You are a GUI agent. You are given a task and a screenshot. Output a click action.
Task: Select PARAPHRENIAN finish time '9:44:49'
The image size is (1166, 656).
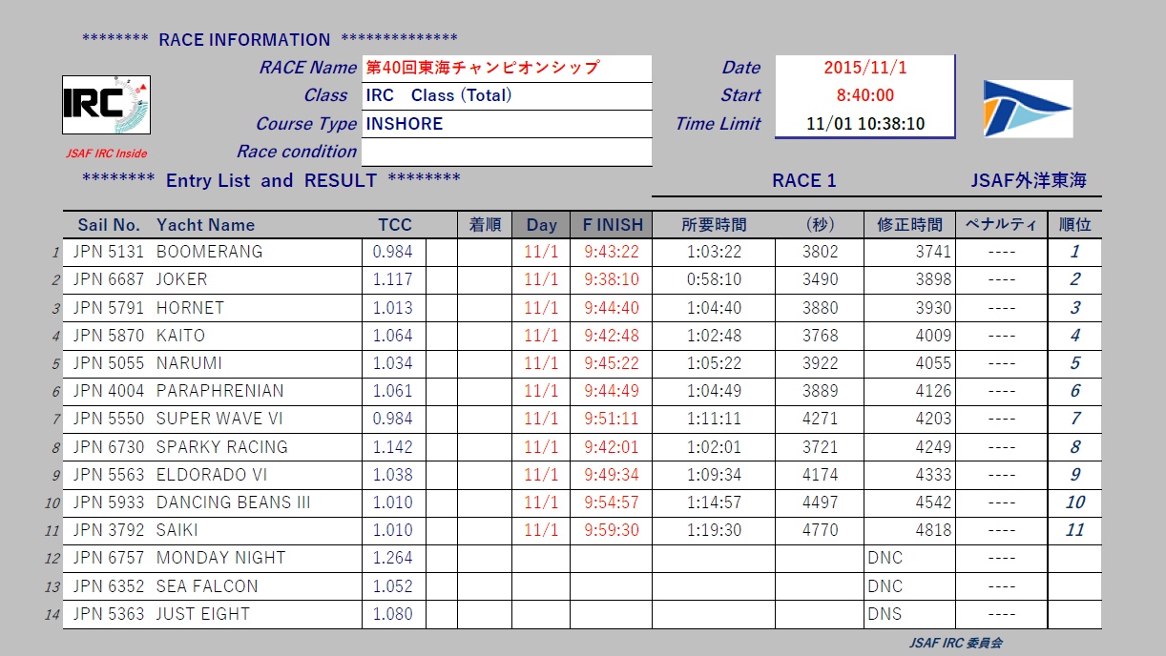click(x=612, y=391)
